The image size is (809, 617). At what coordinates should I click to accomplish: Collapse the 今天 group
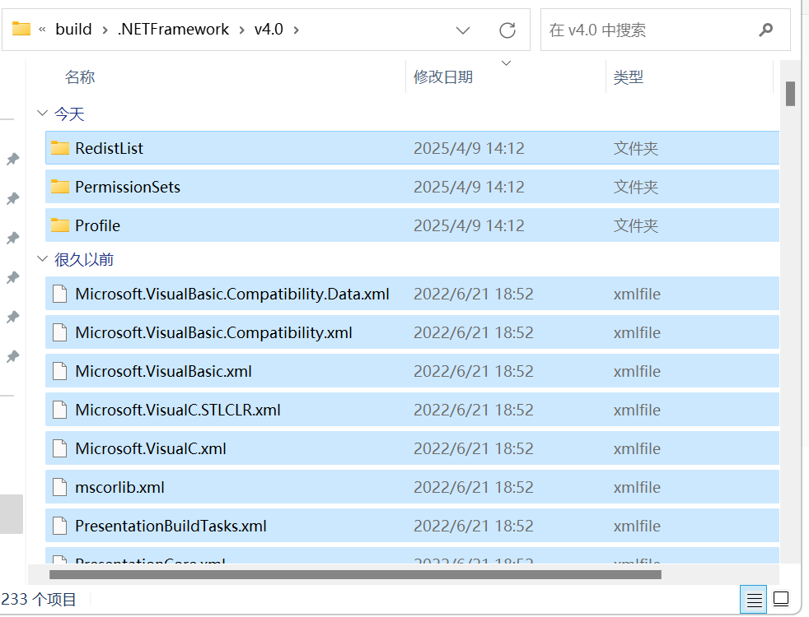tap(42, 114)
